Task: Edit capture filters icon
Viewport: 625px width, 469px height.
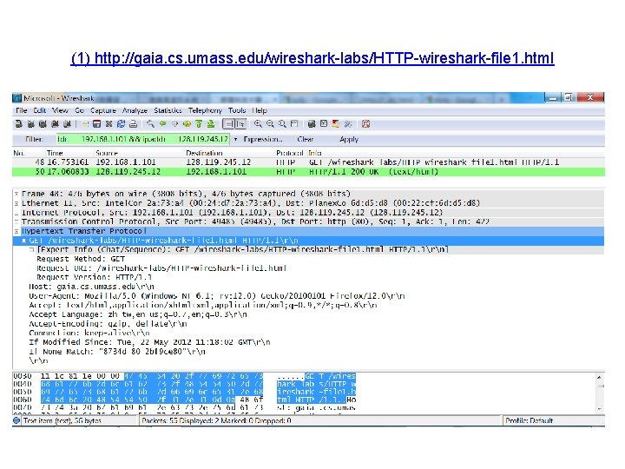Action: coord(312,124)
